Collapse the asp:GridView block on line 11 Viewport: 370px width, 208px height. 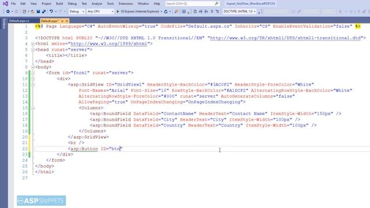point(32,85)
